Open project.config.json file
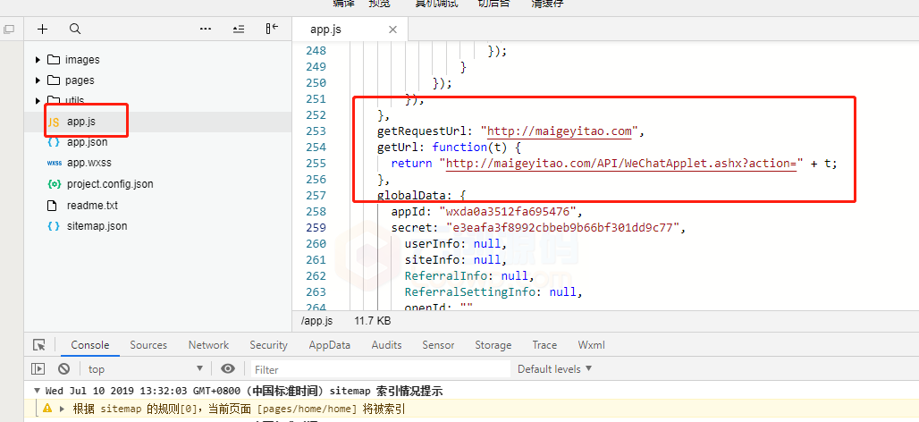The width and height of the screenshot is (919, 422). pos(110,184)
